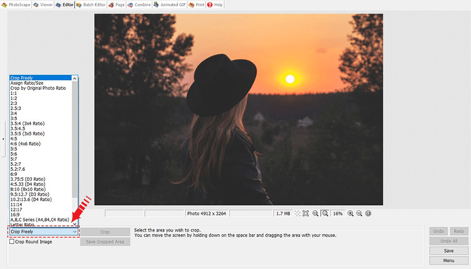Select the 5:6 ratio entry

[x=41, y=154]
